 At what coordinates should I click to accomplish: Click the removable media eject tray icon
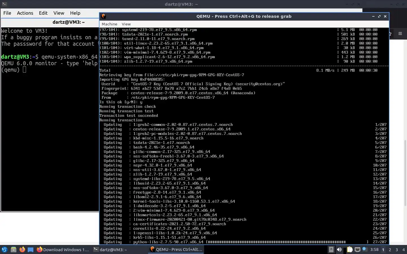pos(331,249)
